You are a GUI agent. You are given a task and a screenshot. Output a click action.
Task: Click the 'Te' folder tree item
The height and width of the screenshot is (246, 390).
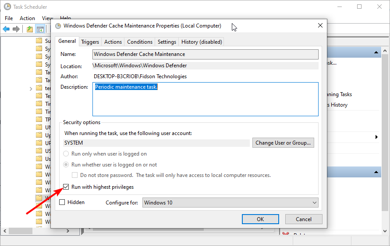coord(43,96)
